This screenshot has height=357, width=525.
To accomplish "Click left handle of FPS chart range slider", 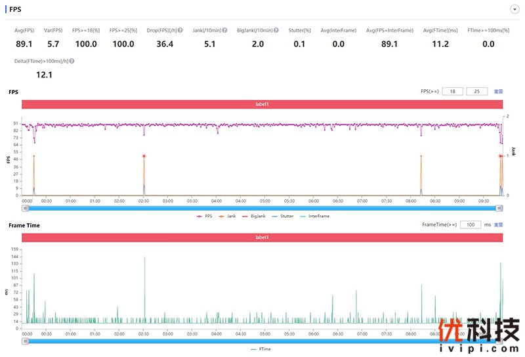I will 26,208.
